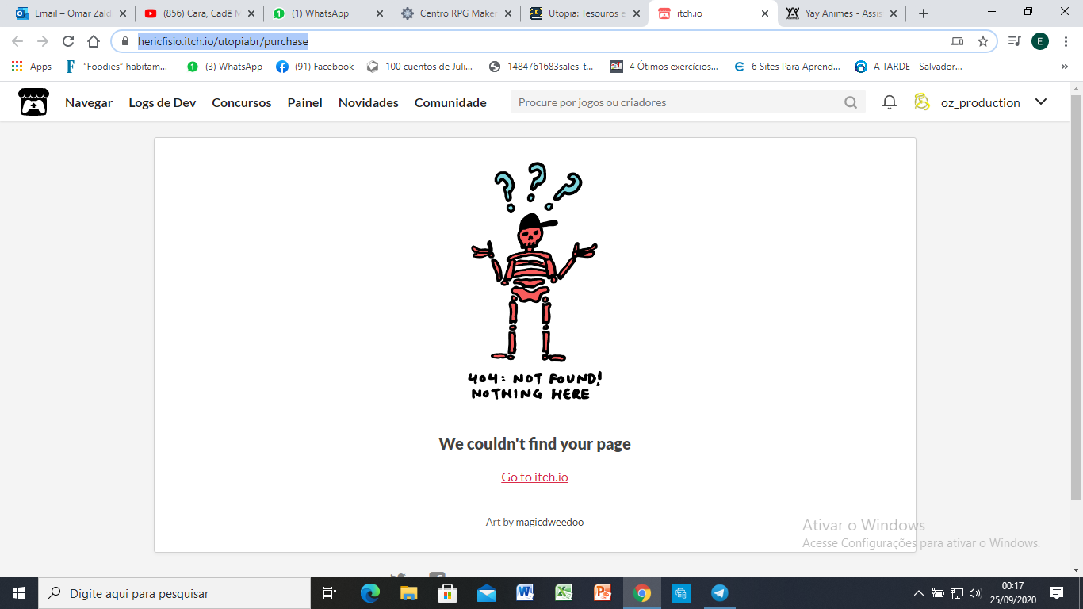Expand the oz_production account dropdown
This screenshot has height=609, width=1083.
(1041, 101)
